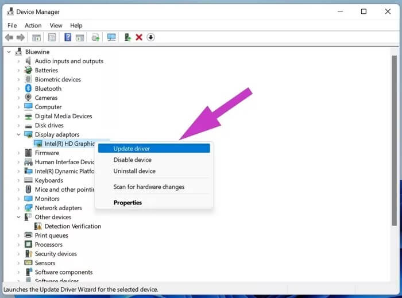Click the Security devices key icon
This screenshot has height=298, width=402.
coord(28,254)
